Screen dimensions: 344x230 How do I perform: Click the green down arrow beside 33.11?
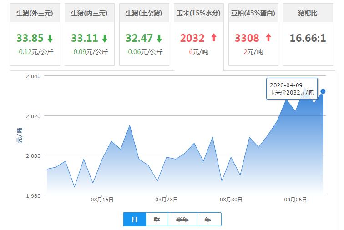point(105,38)
